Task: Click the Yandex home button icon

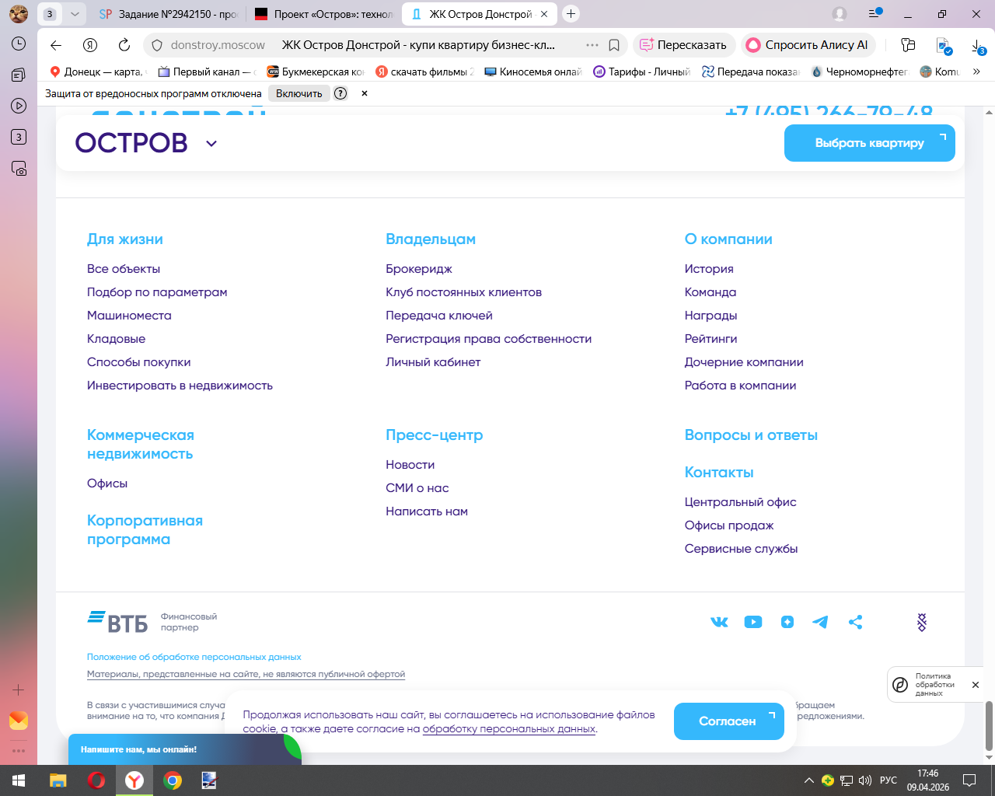Action: [90, 45]
